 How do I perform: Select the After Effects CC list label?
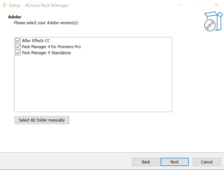pos(36,41)
